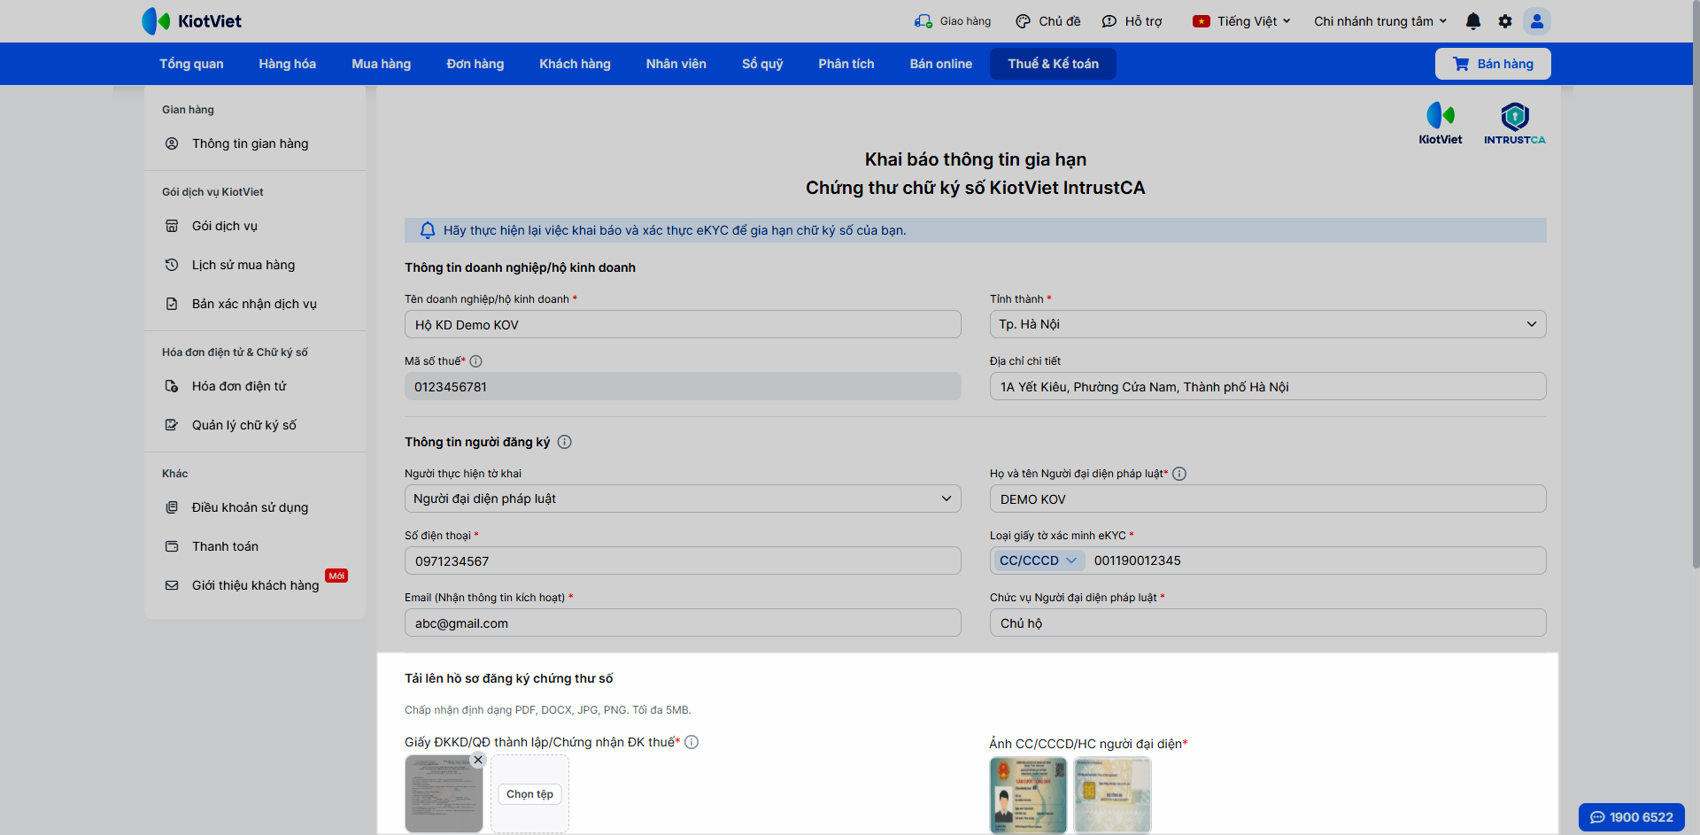The height and width of the screenshot is (835, 1700).
Task: Click the Họ và tên Người đại diện field
Action: (1268, 499)
